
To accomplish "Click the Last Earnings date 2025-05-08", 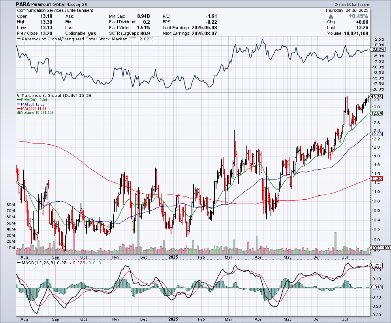I will (204, 28).
